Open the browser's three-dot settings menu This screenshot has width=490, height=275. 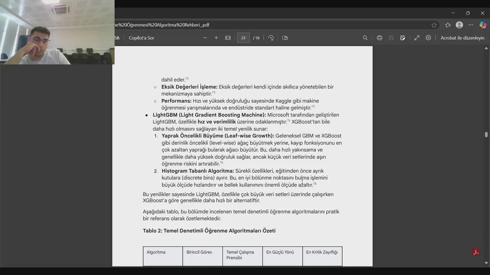click(471, 25)
